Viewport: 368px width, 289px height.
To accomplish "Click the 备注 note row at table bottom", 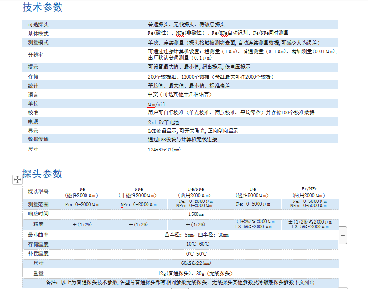I will coord(180,283).
